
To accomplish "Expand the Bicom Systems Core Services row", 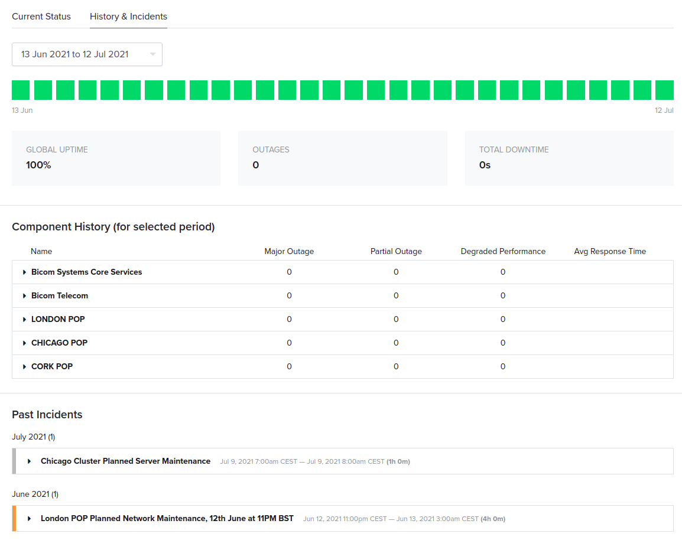I will [23, 272].
